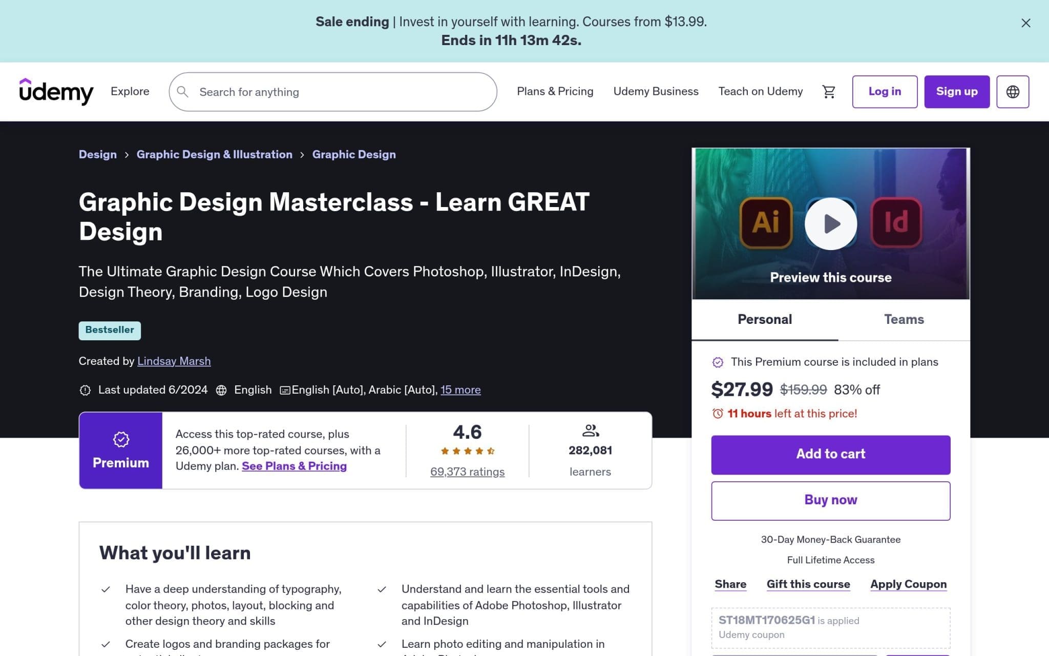Image resolution: width=1049 pixels, height=656 pixels.
Task: Open the language globe button
Action: click(1012, 92)
